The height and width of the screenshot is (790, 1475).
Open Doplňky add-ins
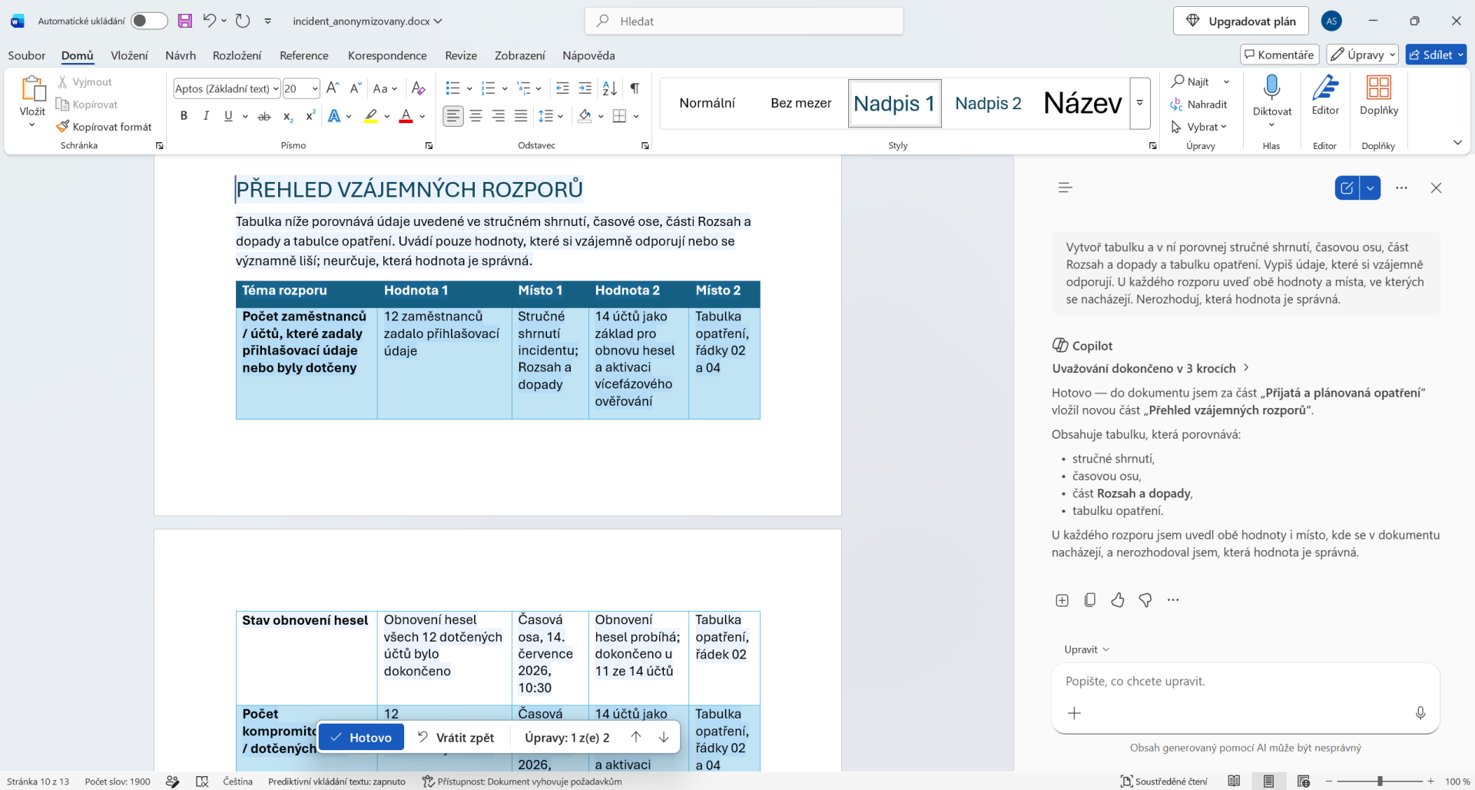coord(1379,95)
